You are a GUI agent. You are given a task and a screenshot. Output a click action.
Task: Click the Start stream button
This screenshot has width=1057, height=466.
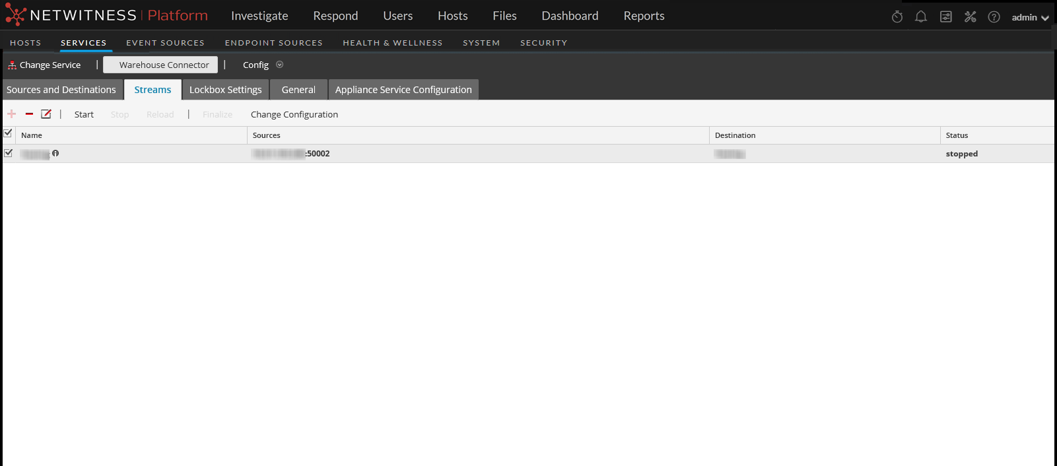84,115
